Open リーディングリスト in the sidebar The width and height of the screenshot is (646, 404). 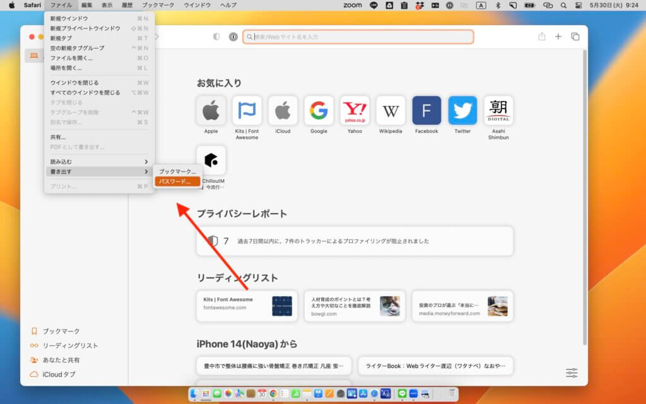(64, 345)
